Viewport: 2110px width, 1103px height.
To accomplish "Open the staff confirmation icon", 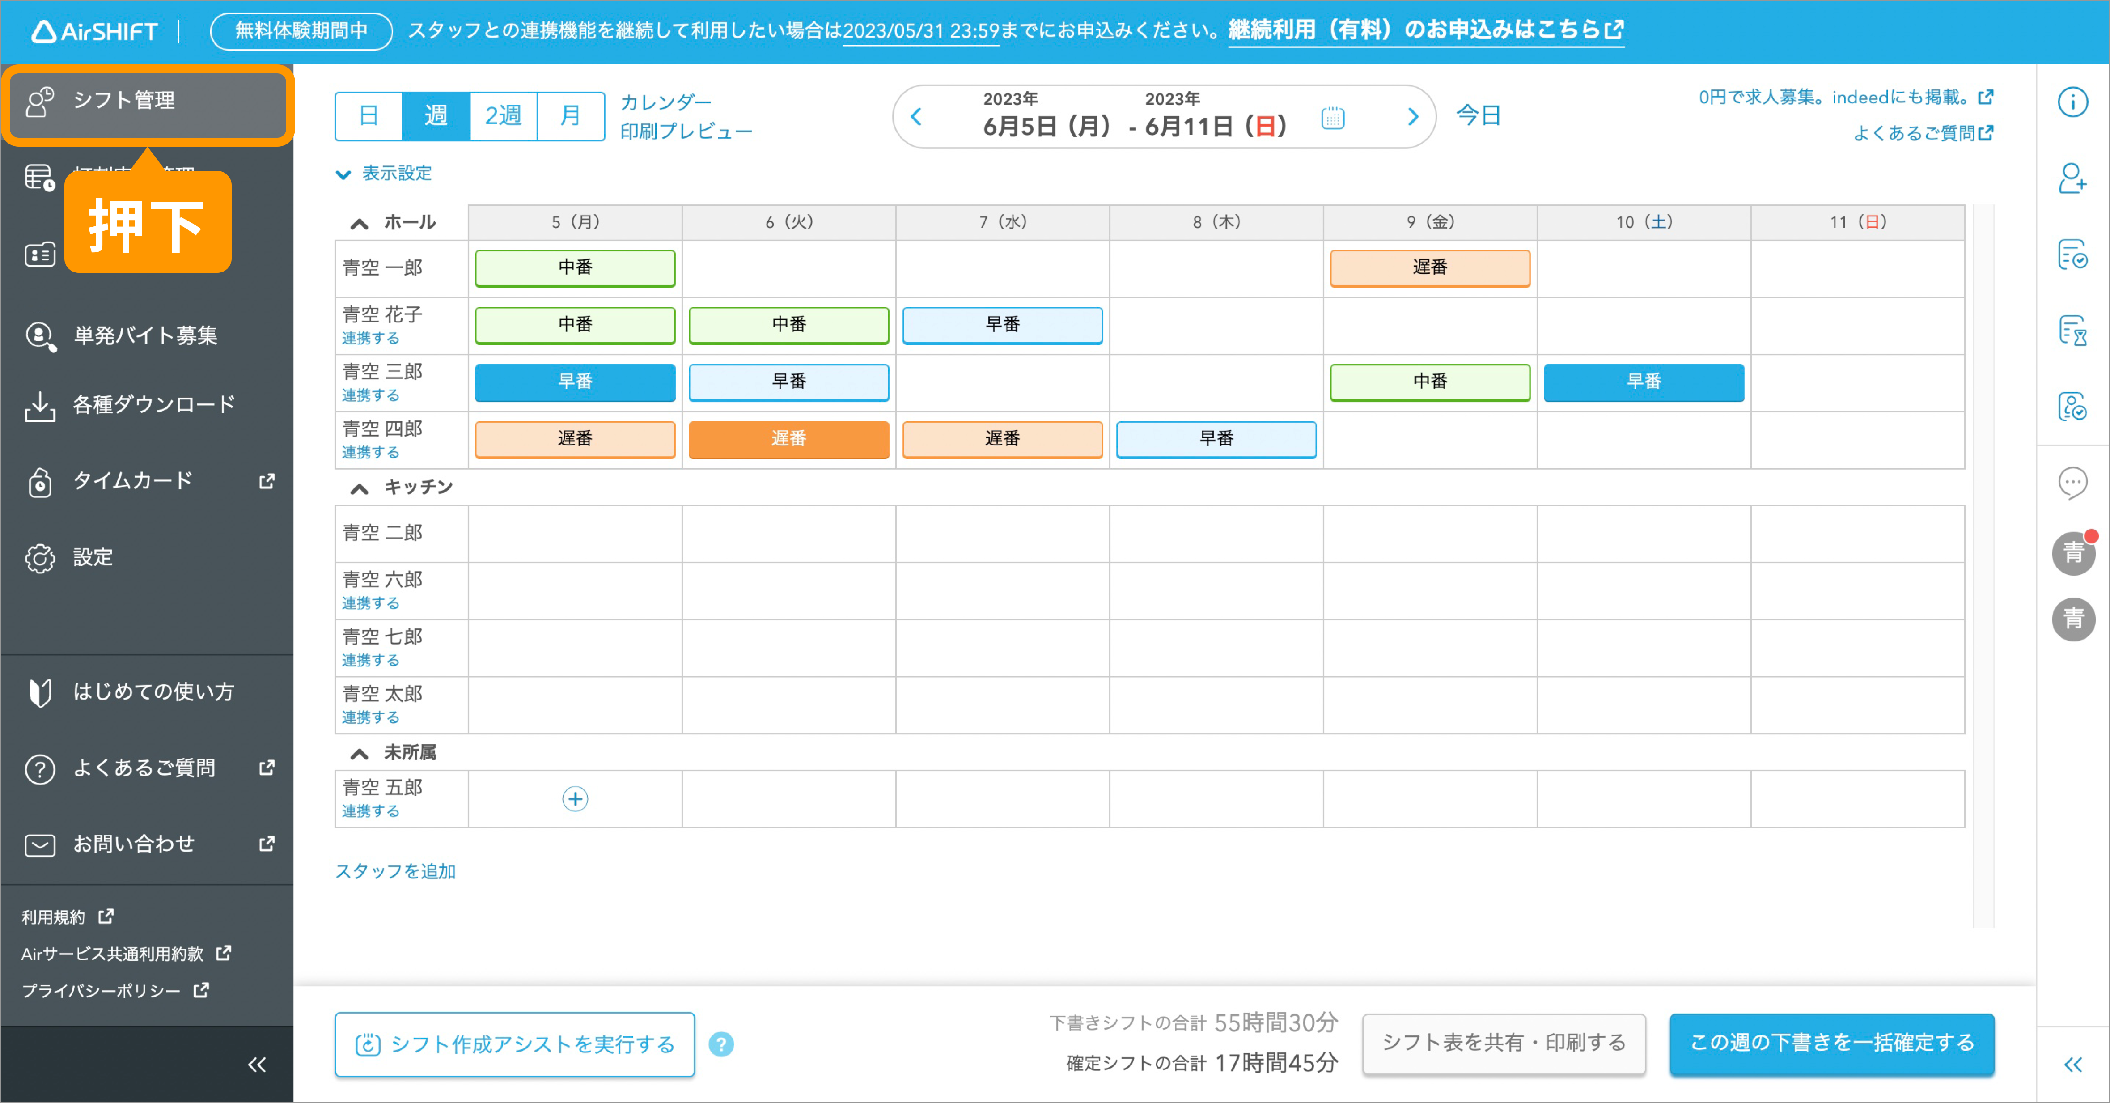I will pos(2072,407).
